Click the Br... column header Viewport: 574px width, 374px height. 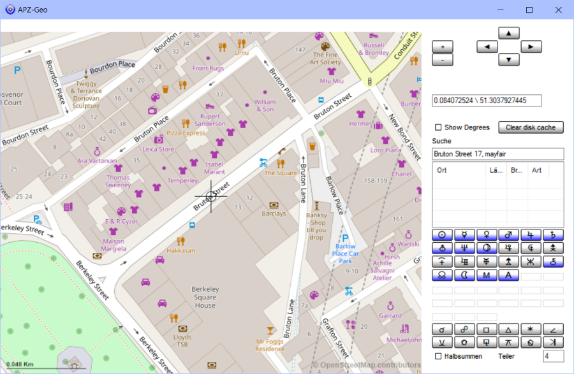click(517, 170)
